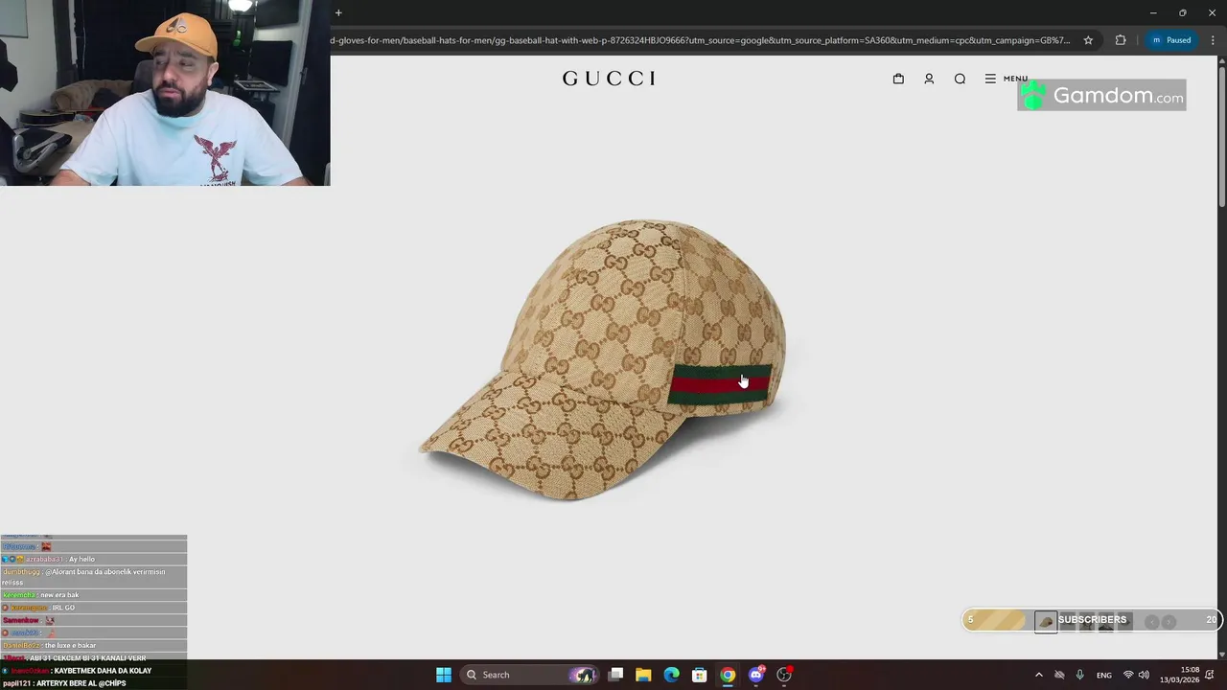1227x690 pixels.
Task: Open the volume speaker tray icon
Action: (1144, 675)
